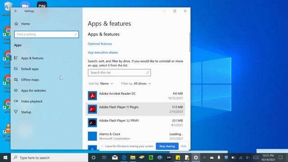Click the touch keyboard tray icon
This screenshot has height=162, width=288.
256,157
